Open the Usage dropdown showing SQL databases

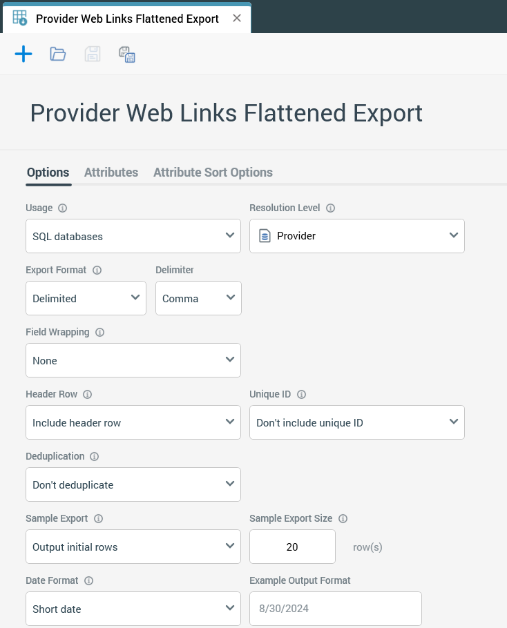click(x=133, y=236)
